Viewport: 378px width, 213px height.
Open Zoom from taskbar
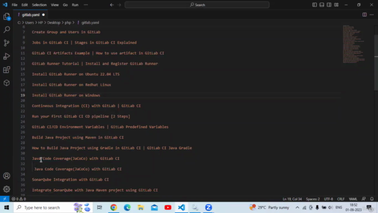[208, 208]
